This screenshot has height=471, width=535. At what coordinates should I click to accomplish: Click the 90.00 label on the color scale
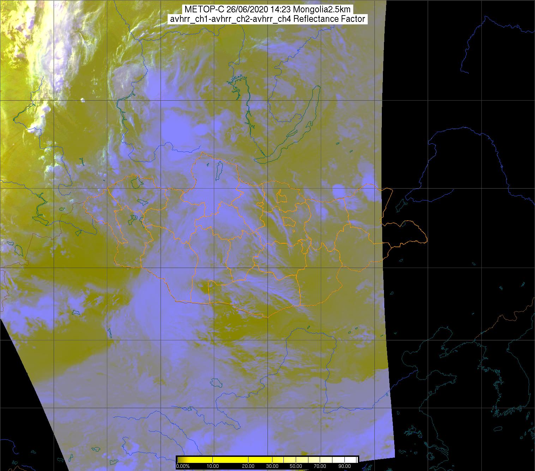click(344, 466)
